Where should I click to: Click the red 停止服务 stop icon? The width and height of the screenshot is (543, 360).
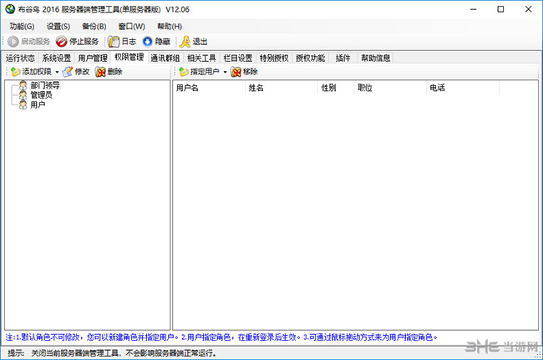coord(61,42)
